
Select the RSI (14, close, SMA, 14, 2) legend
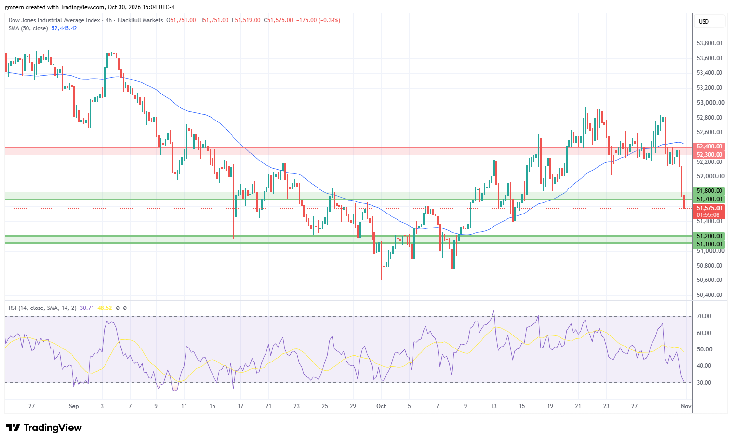click(42, 308)
